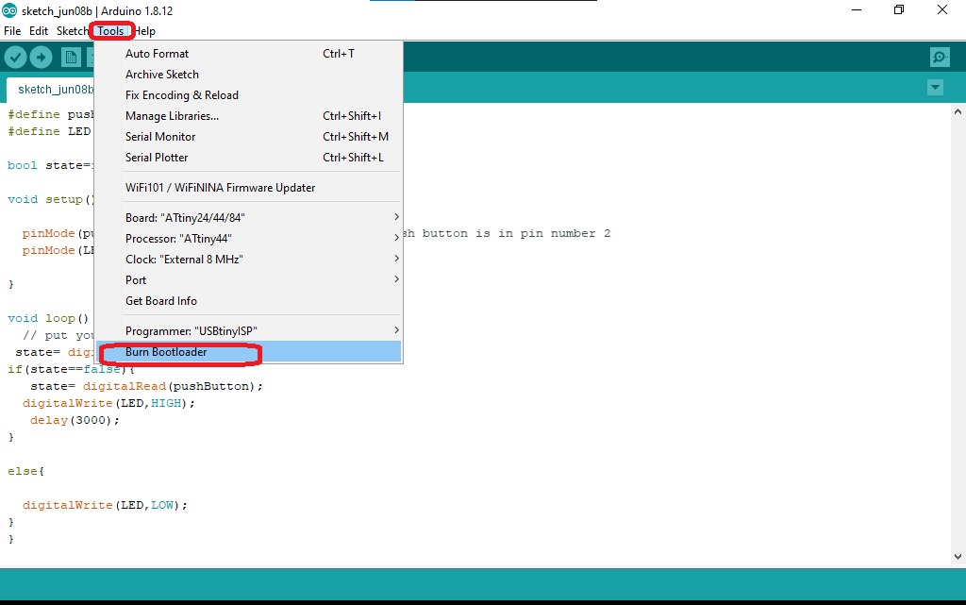The image size is (966, 605).
Task: Click the "else{" line
Action: [x=25, y=471]
